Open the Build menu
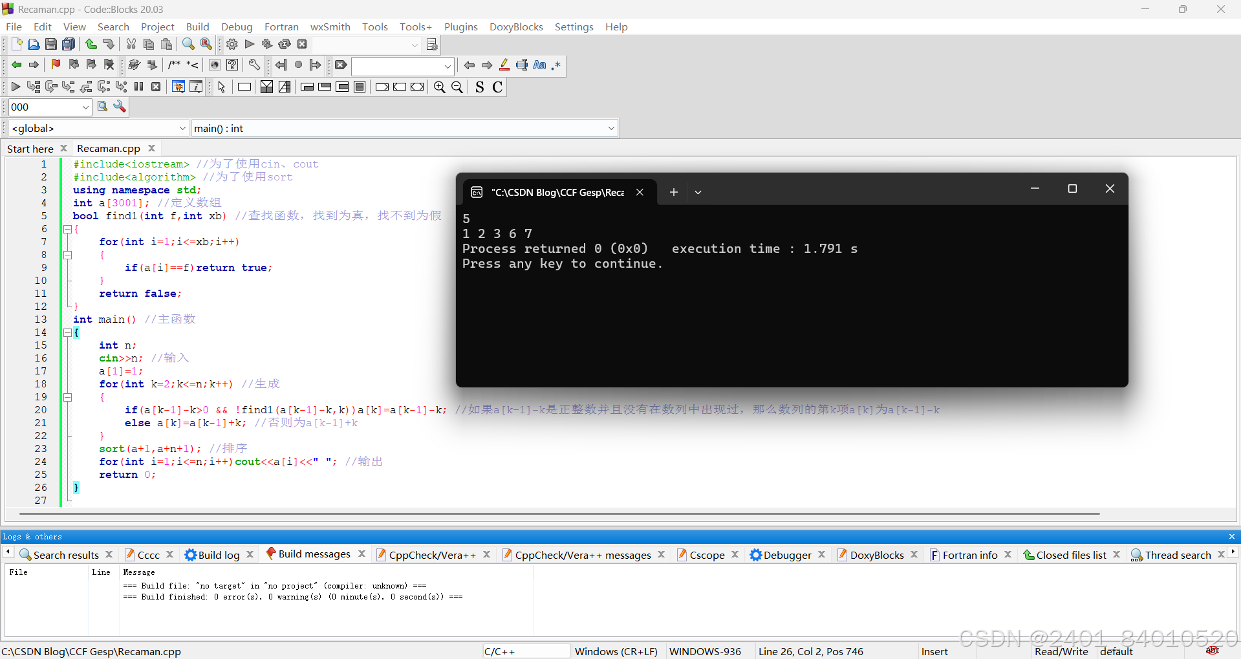This screenshot has width=1241, height=659. [x=198, y=27]
